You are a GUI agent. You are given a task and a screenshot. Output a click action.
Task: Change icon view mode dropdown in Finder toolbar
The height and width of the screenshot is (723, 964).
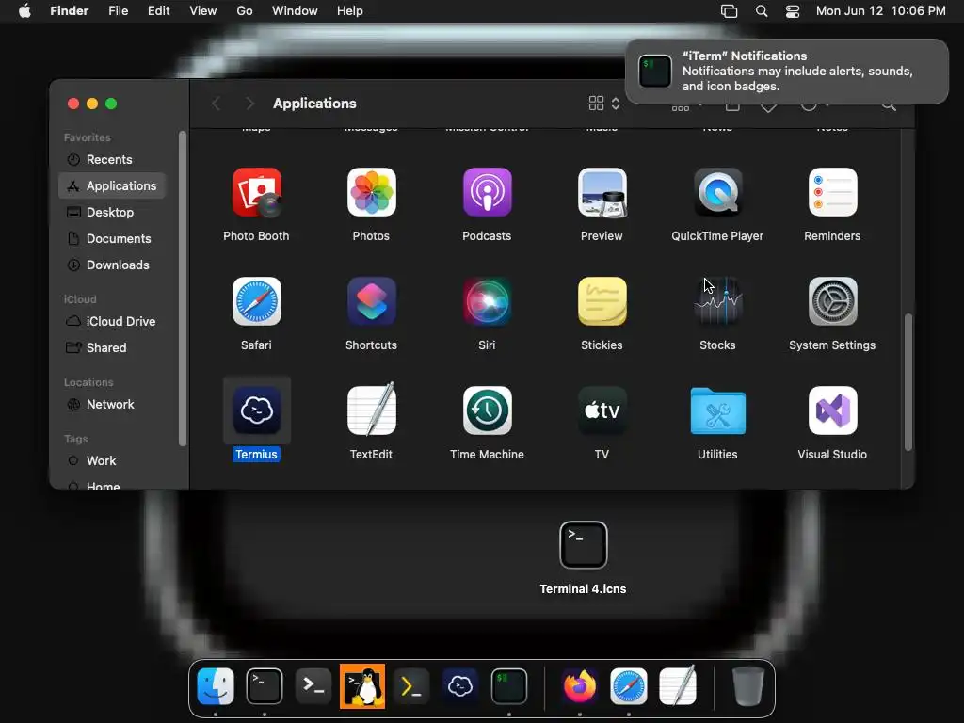[604, 104]
